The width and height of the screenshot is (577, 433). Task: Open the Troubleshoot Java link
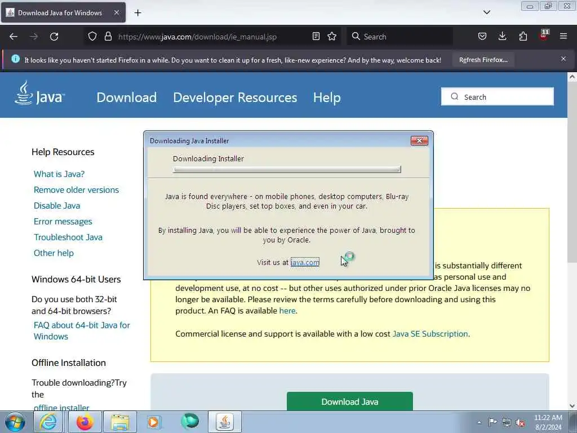pos(68,237)
